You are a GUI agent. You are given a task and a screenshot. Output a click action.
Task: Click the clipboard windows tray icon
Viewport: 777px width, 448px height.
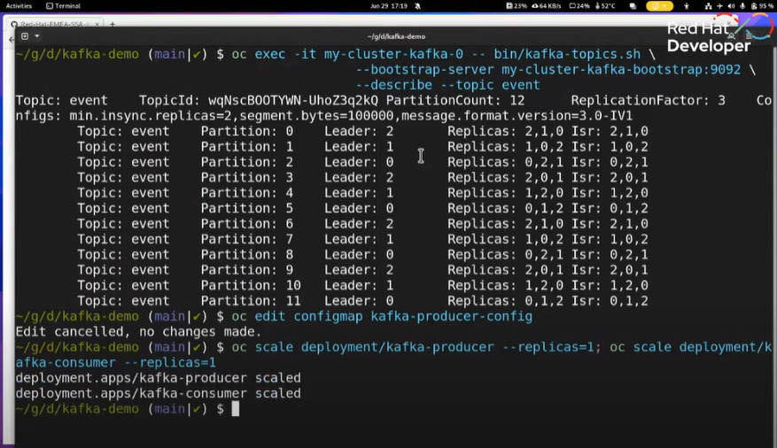(633, 6)
